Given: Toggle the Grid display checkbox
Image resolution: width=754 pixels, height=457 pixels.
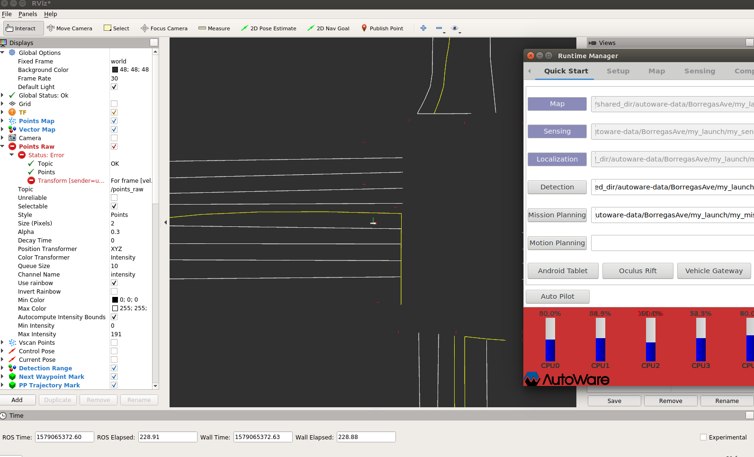Looking at the screenshot, I should 114,104.
